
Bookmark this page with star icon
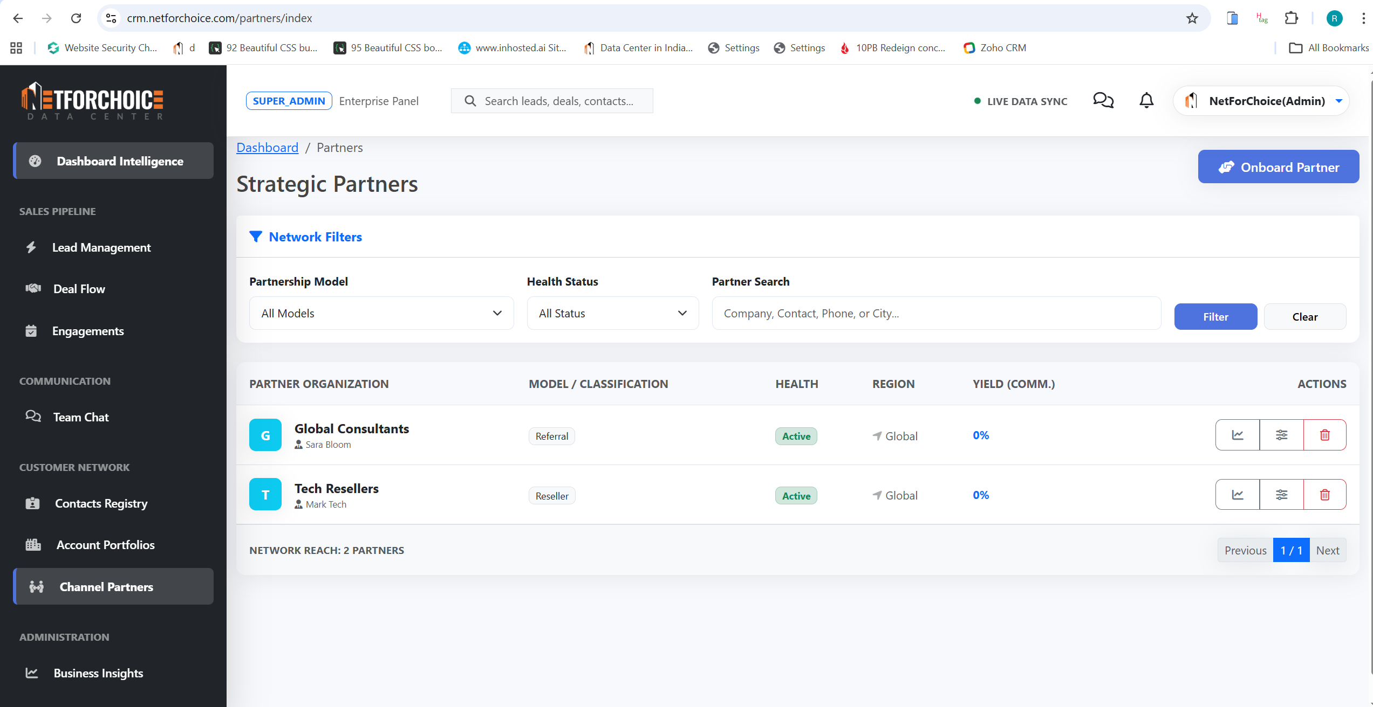[1192, 18]
